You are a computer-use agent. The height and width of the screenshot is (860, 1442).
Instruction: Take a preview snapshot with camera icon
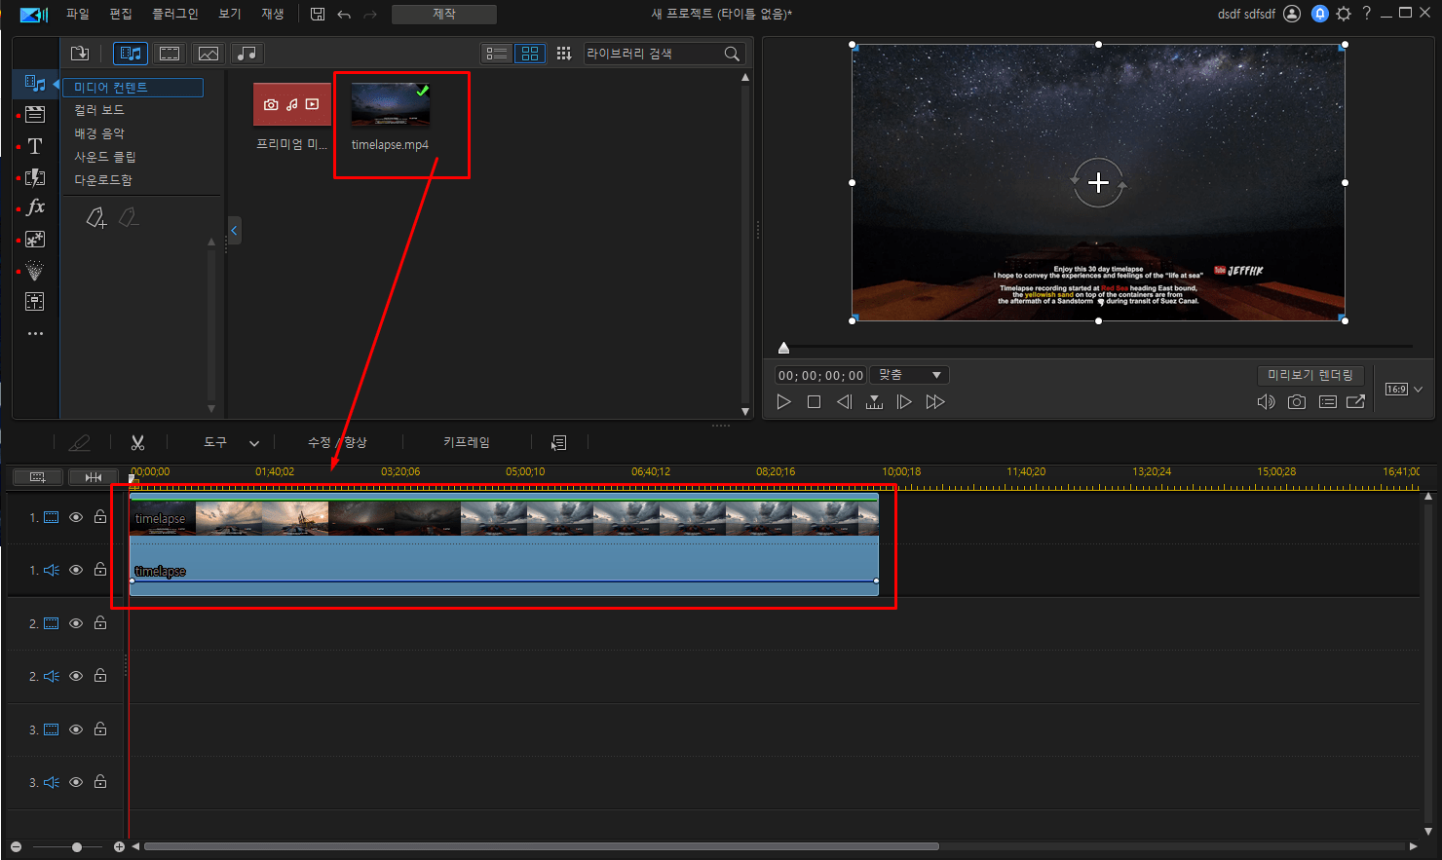click(1296, 402)
